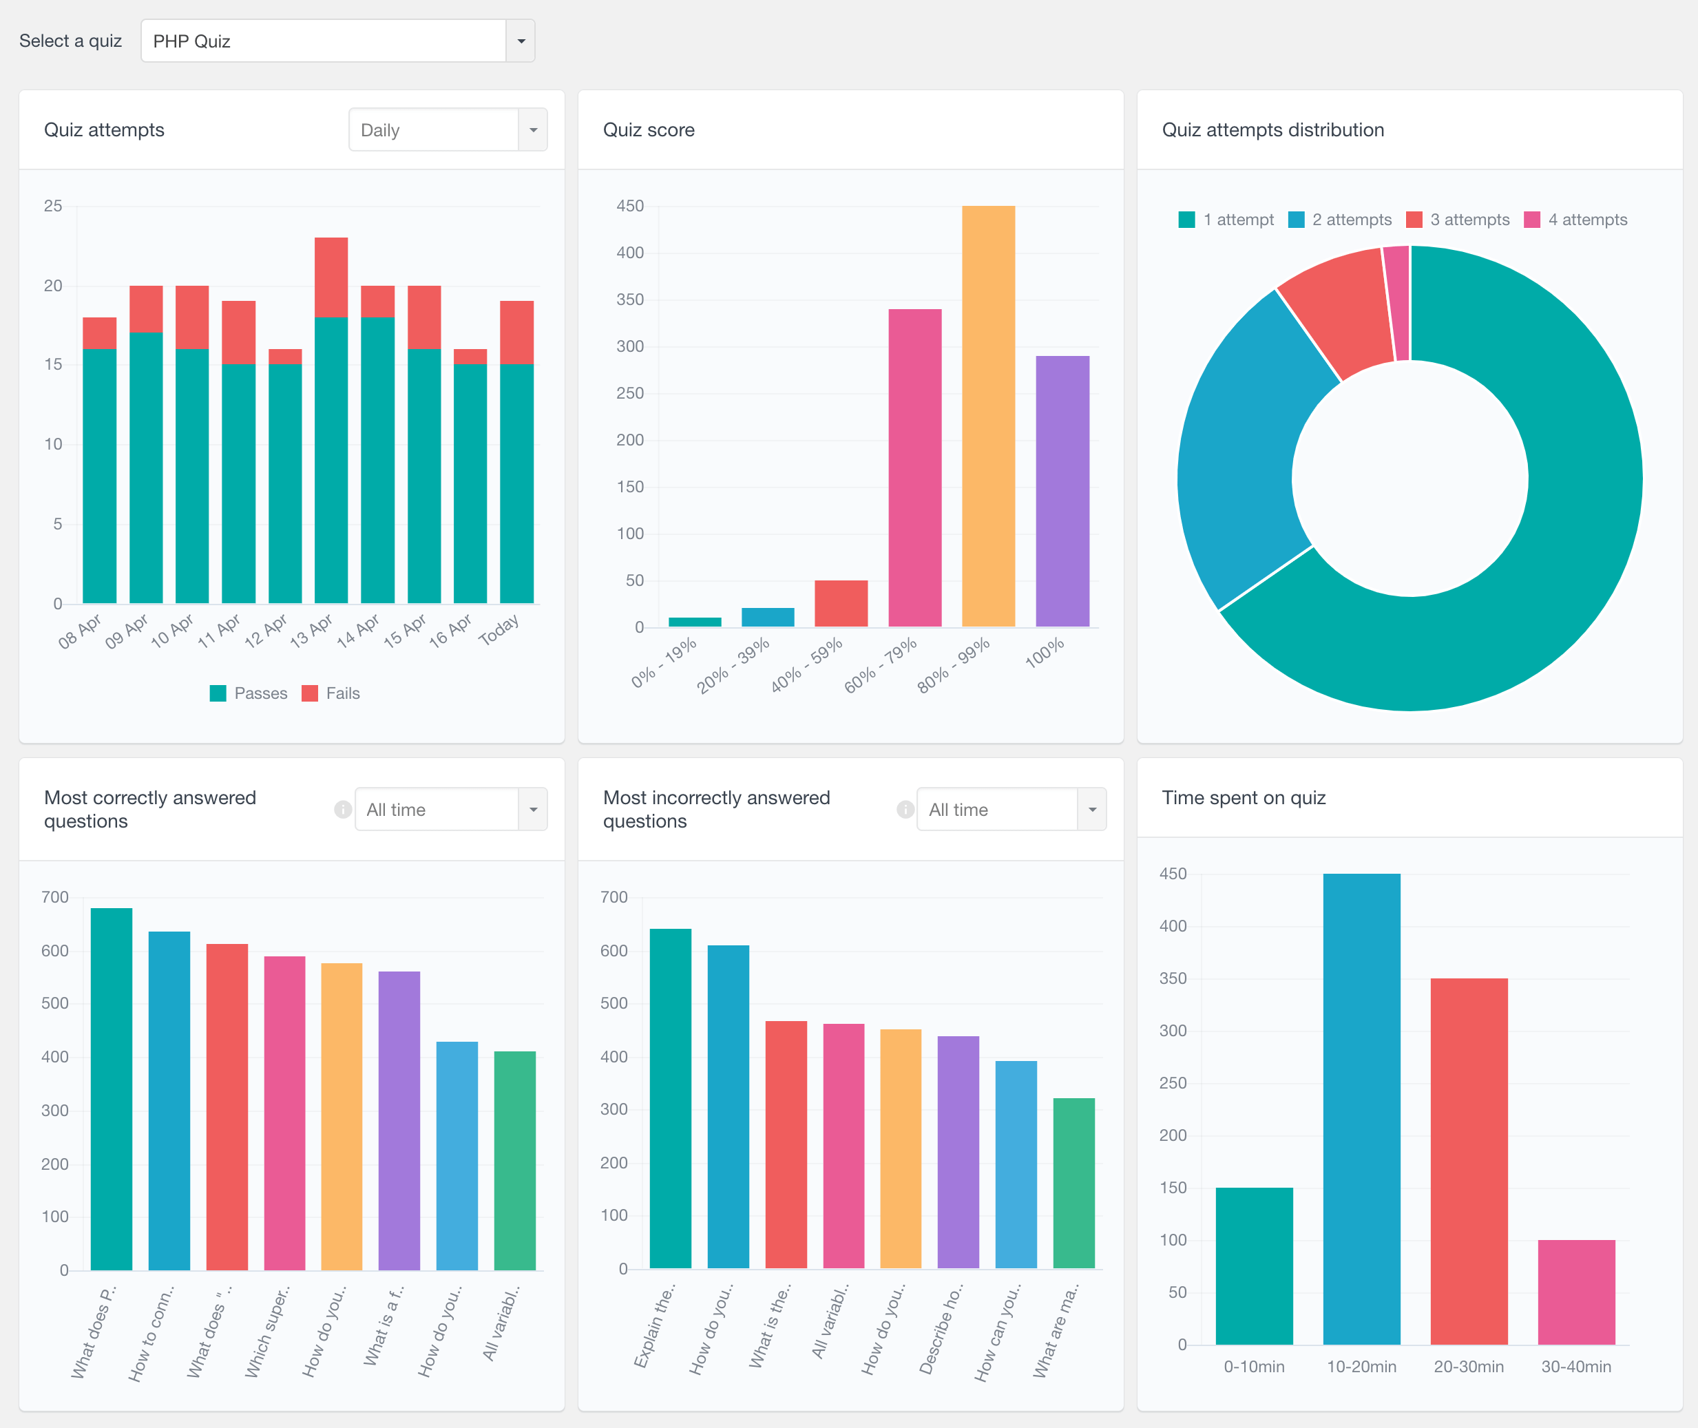The width and height of the screenshot is (1698, 1428).
Task: Click the info icon beside Most correctly answered questions
Action: pos(343,810)
